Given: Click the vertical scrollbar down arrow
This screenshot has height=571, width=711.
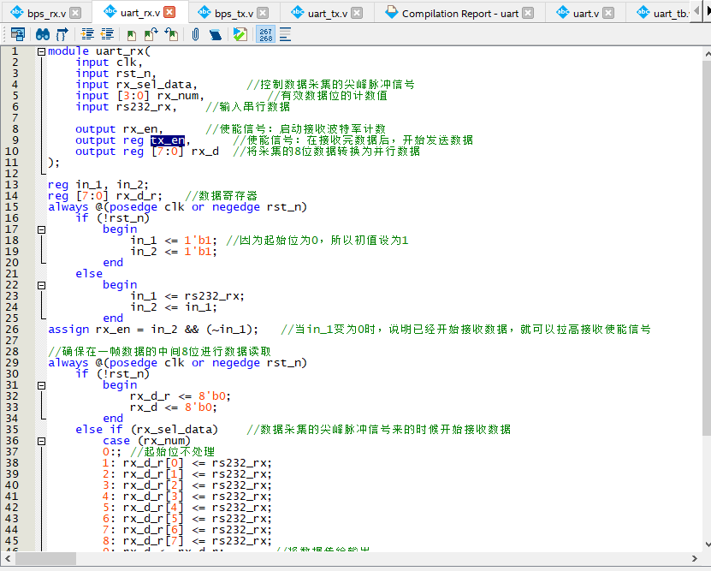Looking at the screenshot, I should click(x=707, y=544).
